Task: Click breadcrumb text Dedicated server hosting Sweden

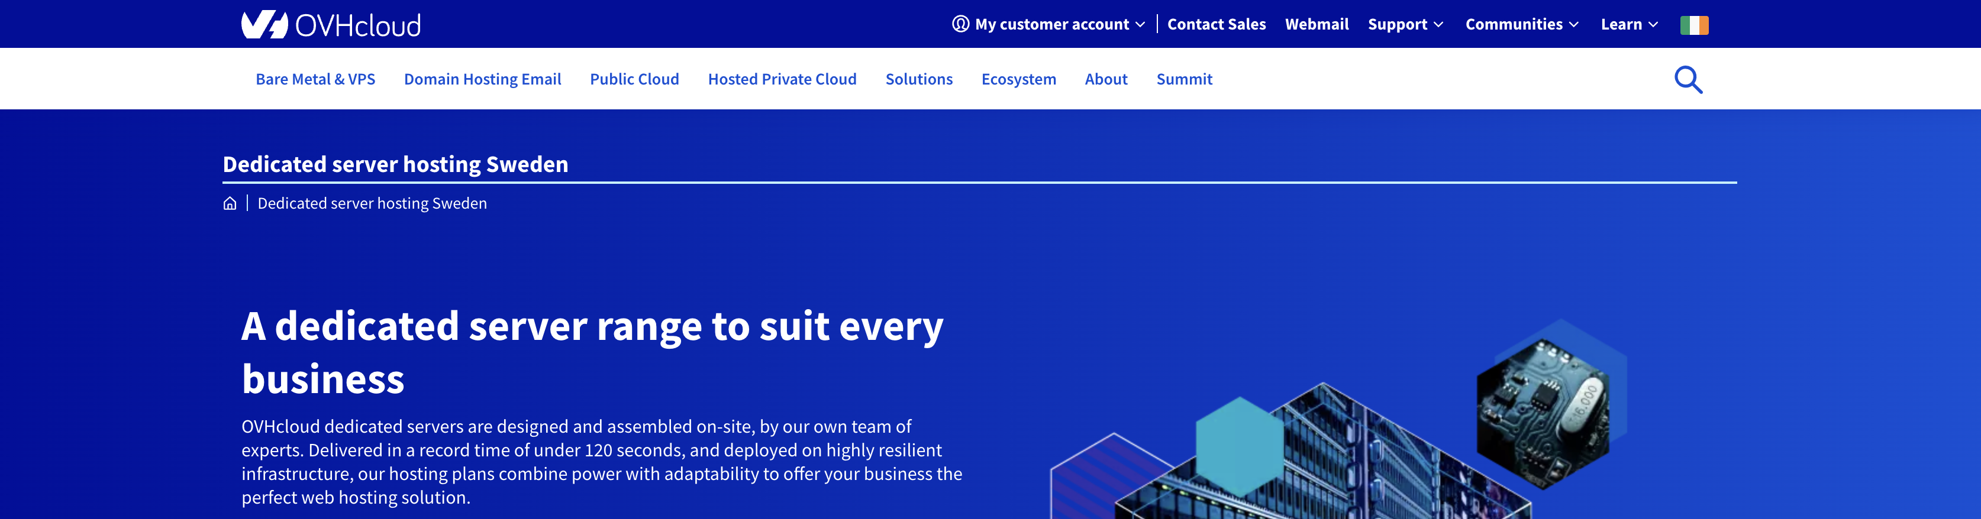Action: [372, 203]
